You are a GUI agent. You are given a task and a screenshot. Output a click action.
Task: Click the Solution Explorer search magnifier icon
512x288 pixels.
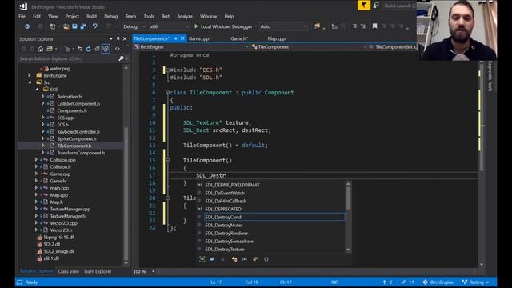coord(121,58)
